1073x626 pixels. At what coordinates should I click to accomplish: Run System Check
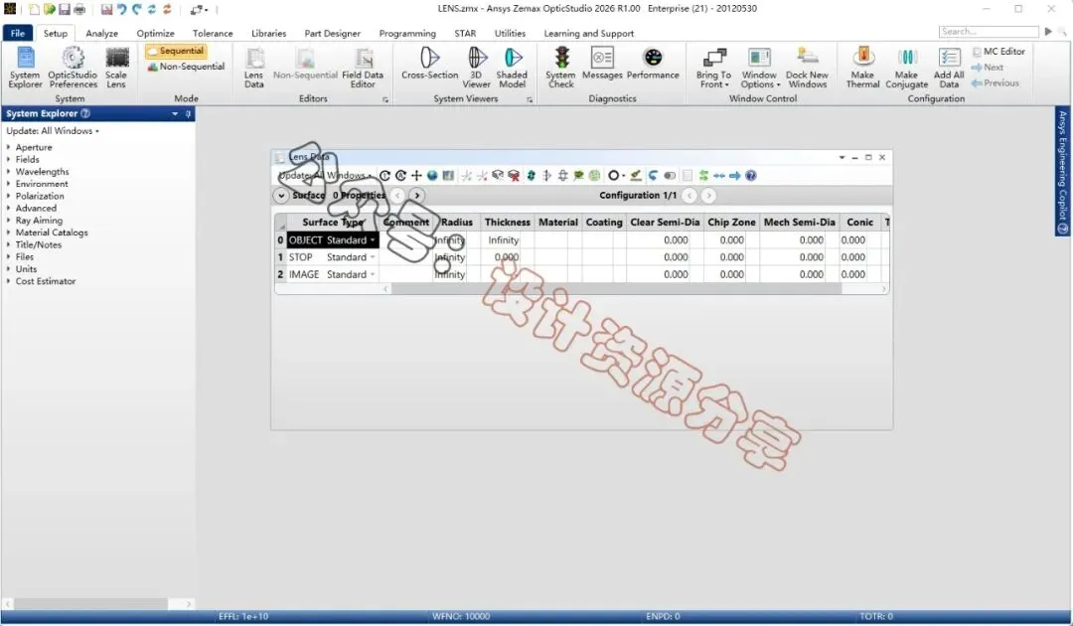point(561,67)
